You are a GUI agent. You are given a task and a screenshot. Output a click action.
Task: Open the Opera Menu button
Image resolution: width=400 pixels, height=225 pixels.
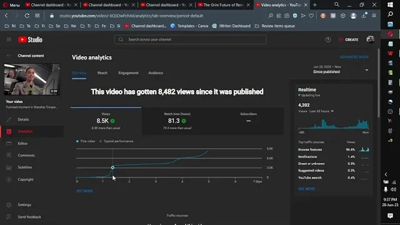coord(11,5)
